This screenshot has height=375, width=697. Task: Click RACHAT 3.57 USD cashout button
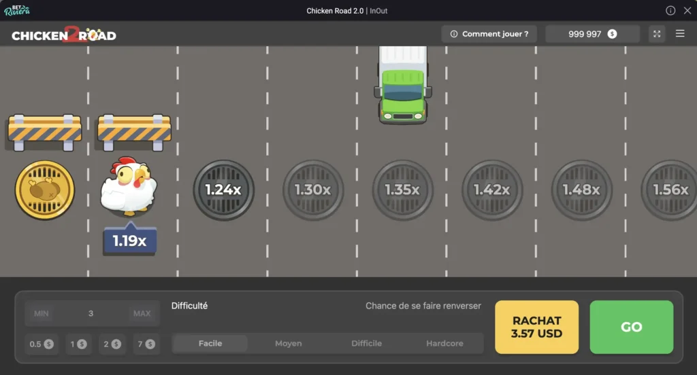pos(536,327)
